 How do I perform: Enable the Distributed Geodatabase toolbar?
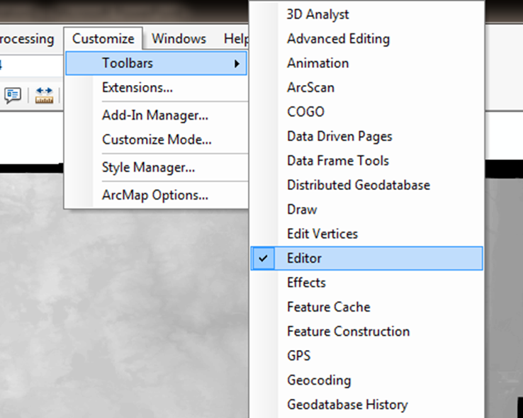coord(366,185)
